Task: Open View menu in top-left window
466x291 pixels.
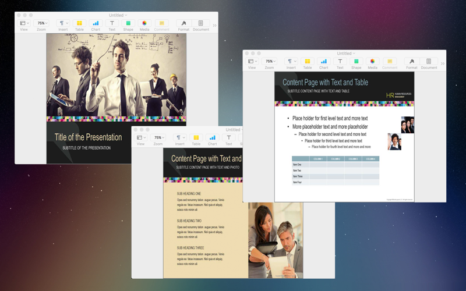Action: click(x=24, y=23)
